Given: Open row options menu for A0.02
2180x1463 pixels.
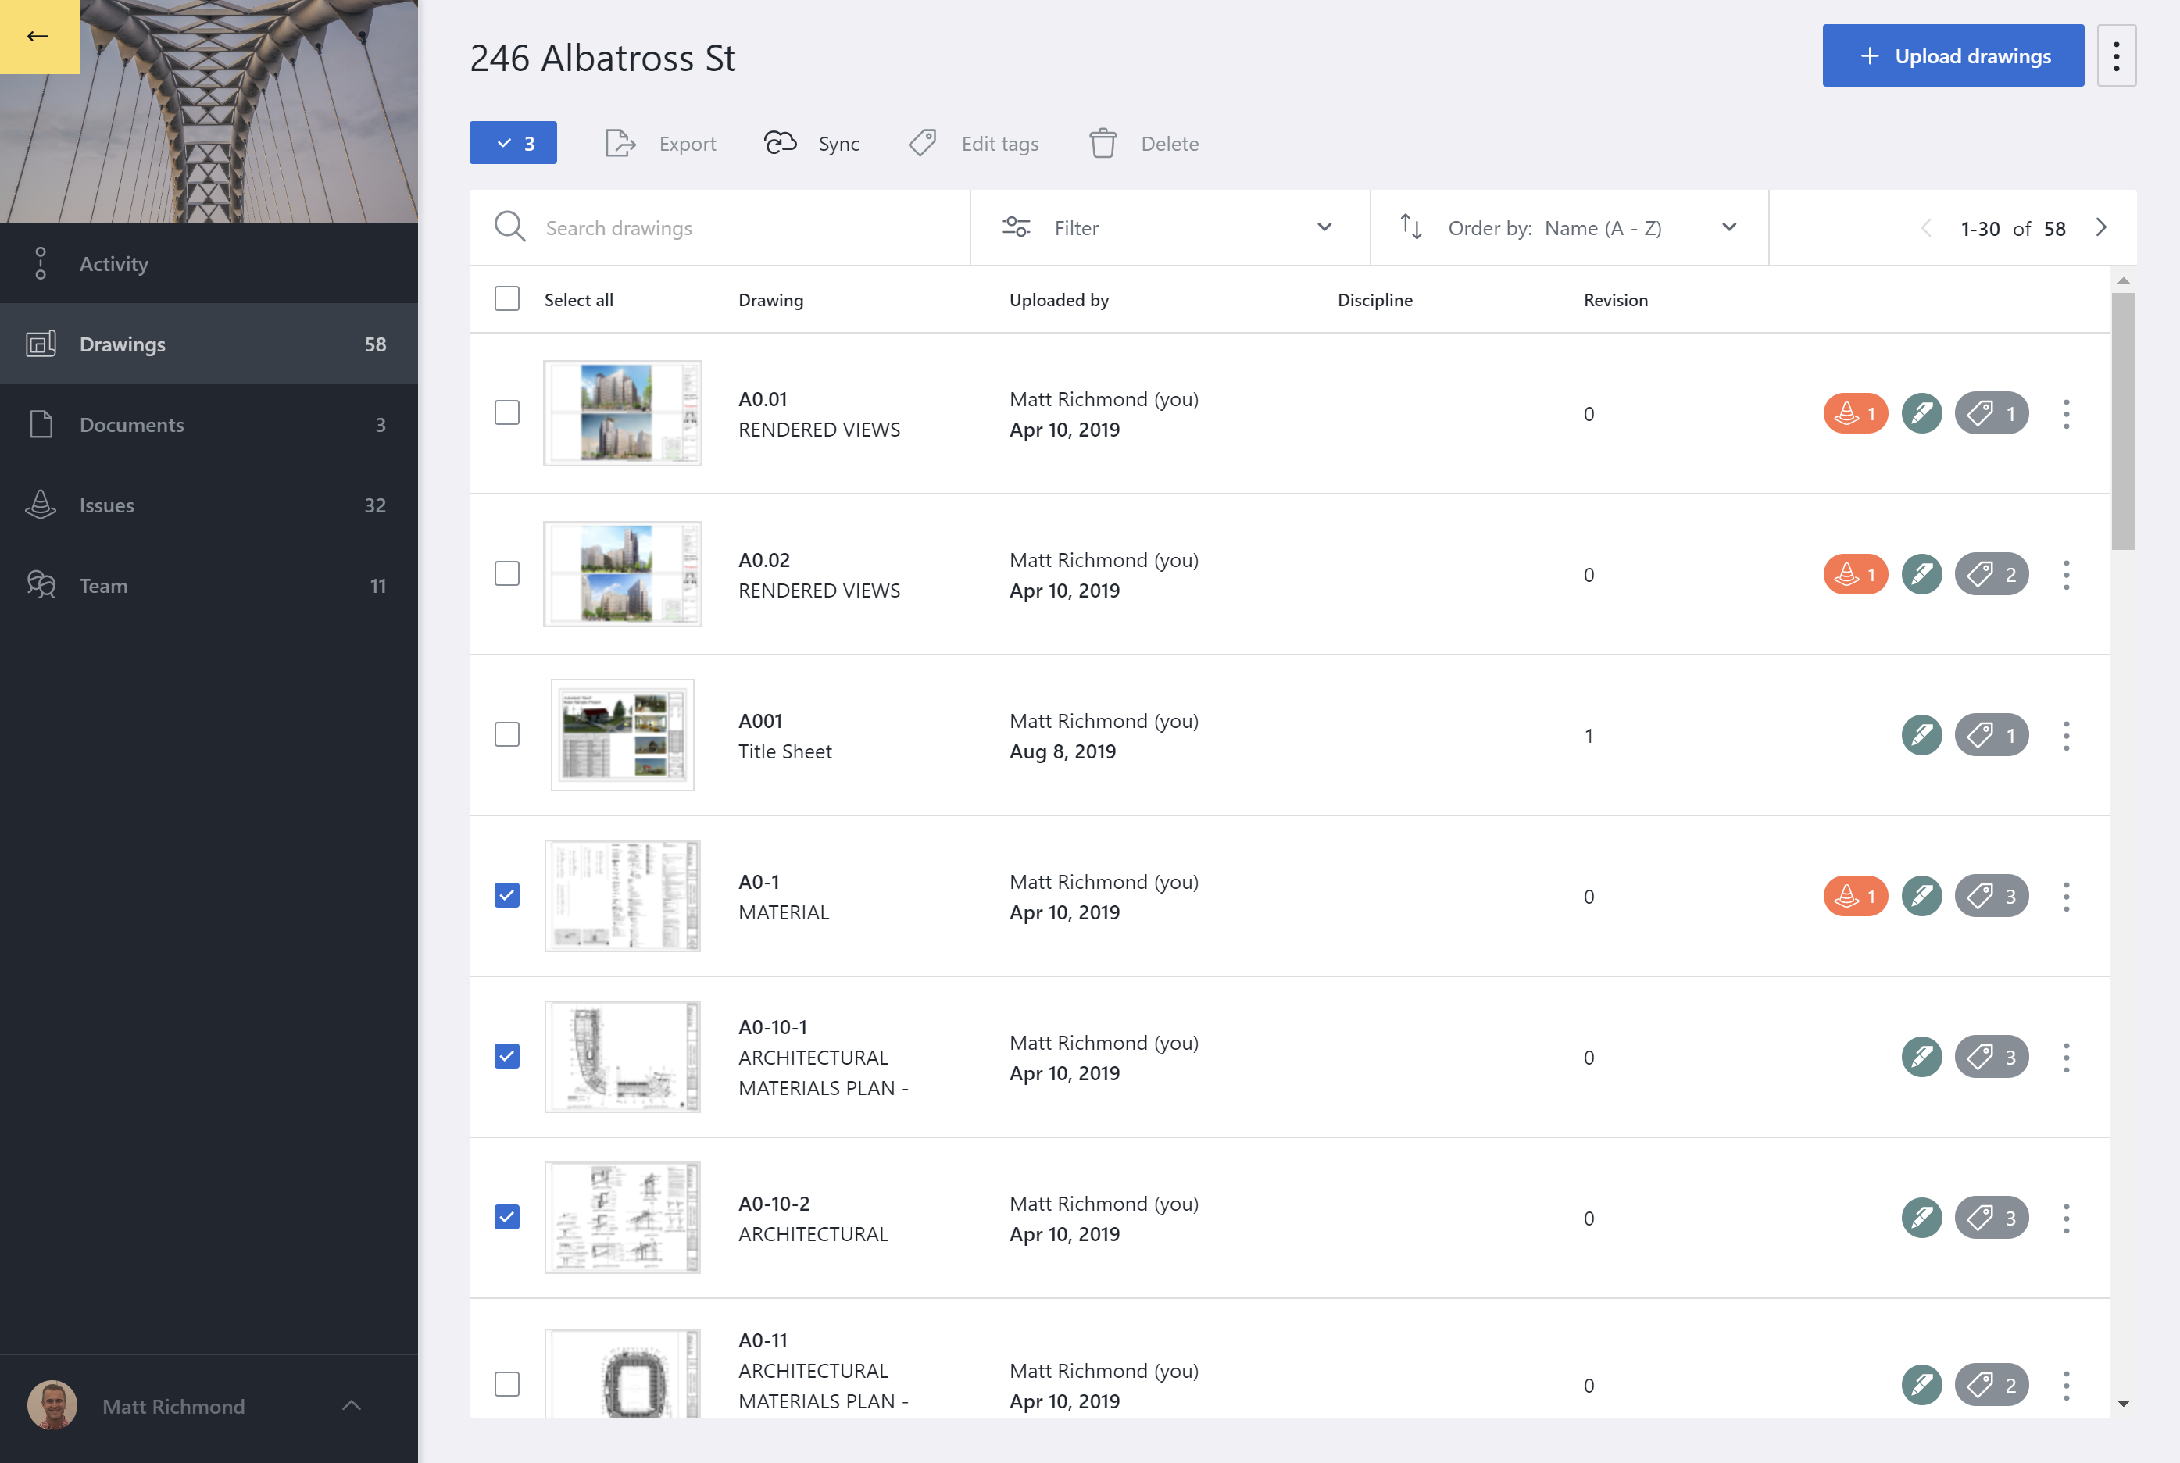Looking at the screenshot, I should pos(2066,574).
